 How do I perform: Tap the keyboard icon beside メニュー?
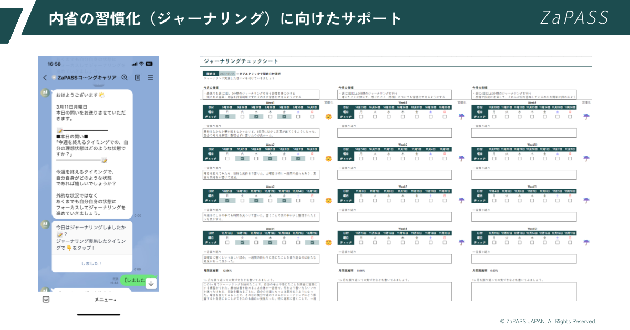tap(46, 300)
